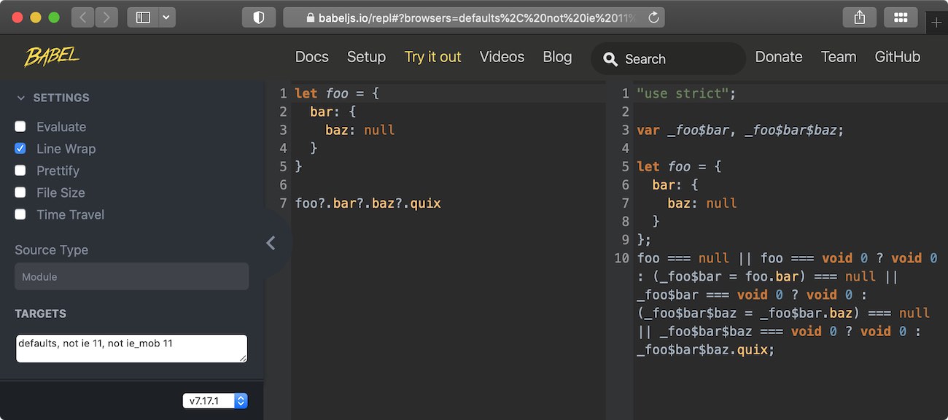The image size is (948, 420).
Task: Open the Source Type Module dropdown
Action: [x=131, y=276]
